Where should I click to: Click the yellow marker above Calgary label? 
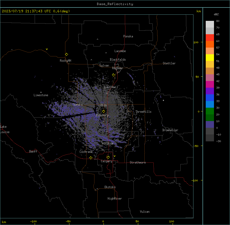[x=108, y=157]
